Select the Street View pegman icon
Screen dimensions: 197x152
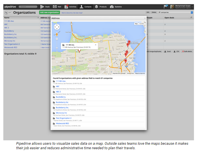click(x=57, y=34)
